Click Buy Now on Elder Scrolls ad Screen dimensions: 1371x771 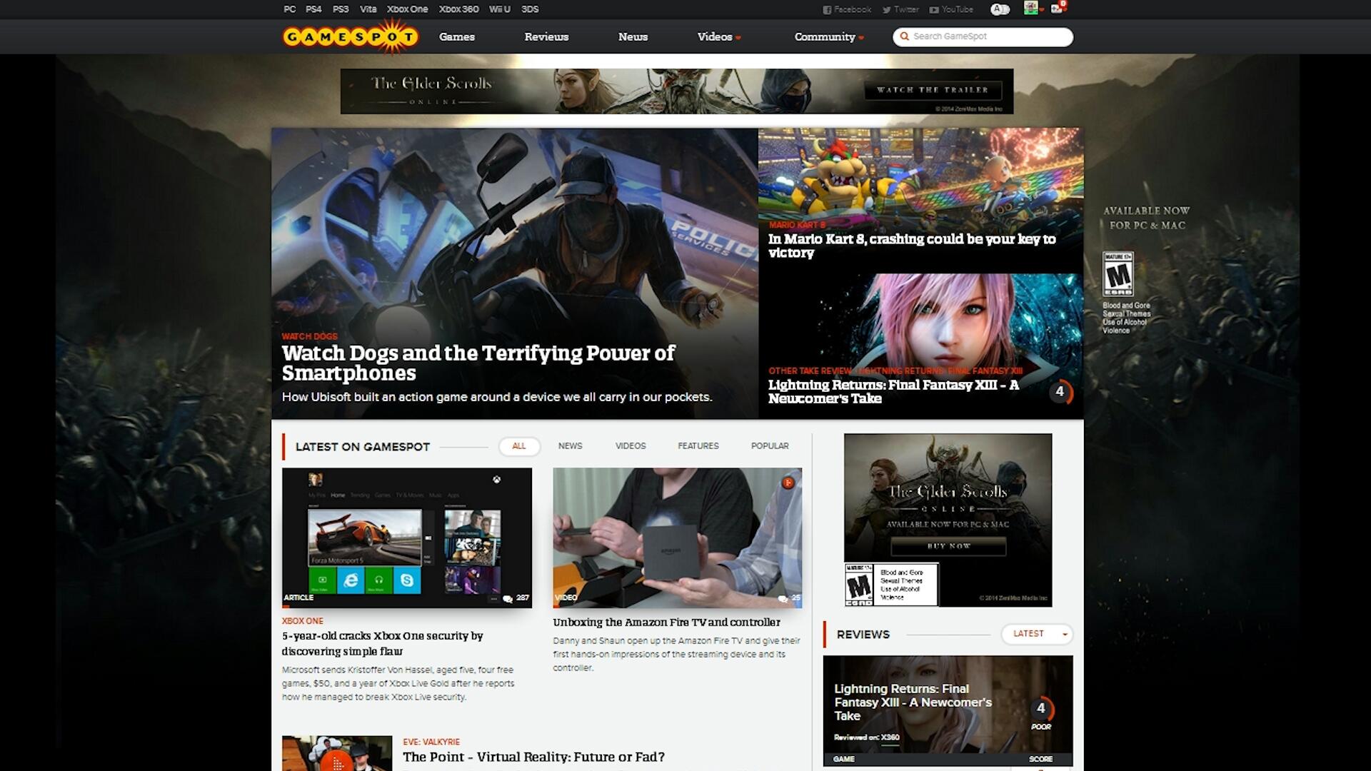coord(948,546)
